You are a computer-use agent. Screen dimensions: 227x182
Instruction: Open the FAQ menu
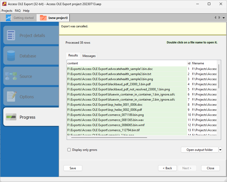click(x=18, y=11)
